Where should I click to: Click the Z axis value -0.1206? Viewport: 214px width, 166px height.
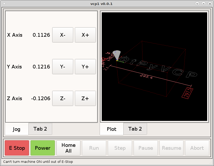click(41, 98)
